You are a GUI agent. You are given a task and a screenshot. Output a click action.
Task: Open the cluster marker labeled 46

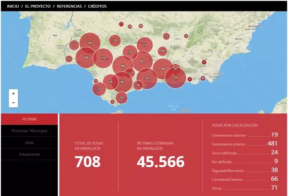coord(123,66)
